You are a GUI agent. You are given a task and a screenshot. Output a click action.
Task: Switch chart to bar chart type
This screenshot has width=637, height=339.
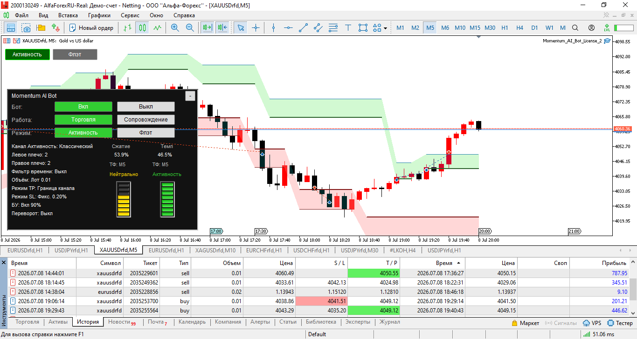click(127, 28)
